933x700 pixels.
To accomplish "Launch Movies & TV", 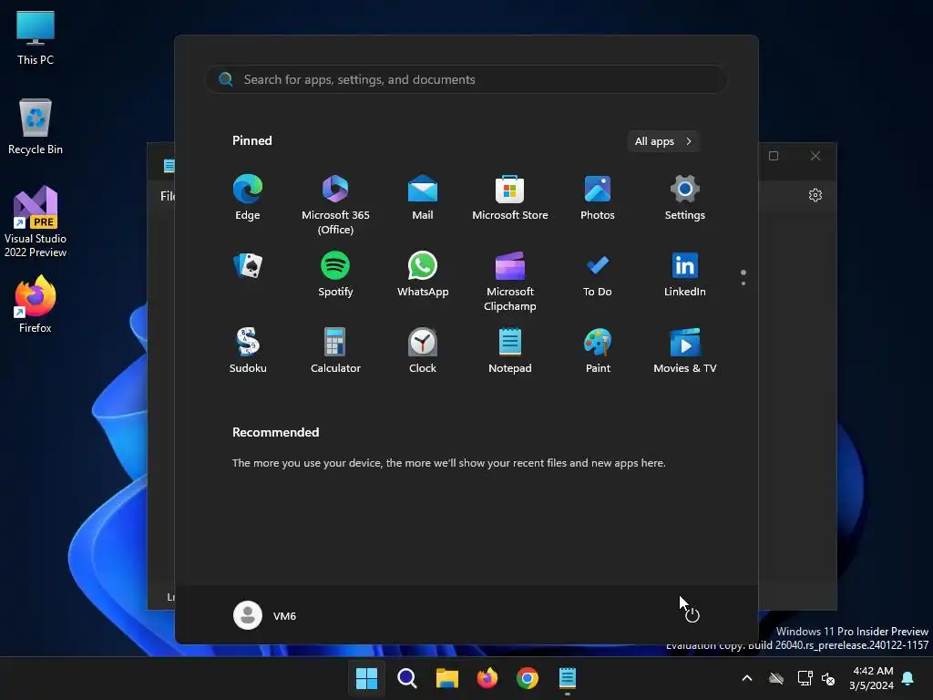I will [x=685, y=351].
